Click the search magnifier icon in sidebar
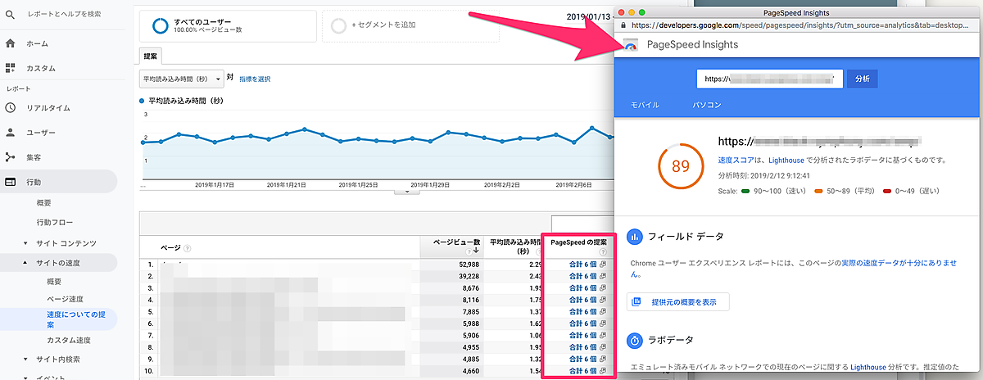This screenshot has width=983, height=380. (11, 14)
